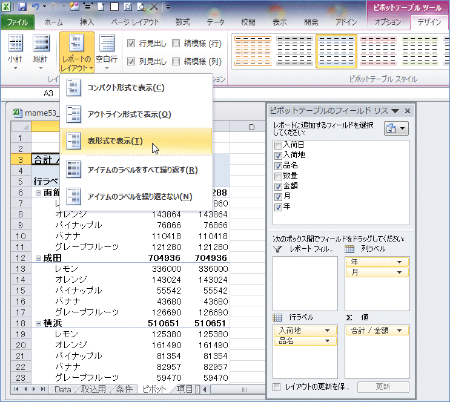450x402 pixels.
Task: Click the undo icon in quick access toolbar
Action: [36, 8]
